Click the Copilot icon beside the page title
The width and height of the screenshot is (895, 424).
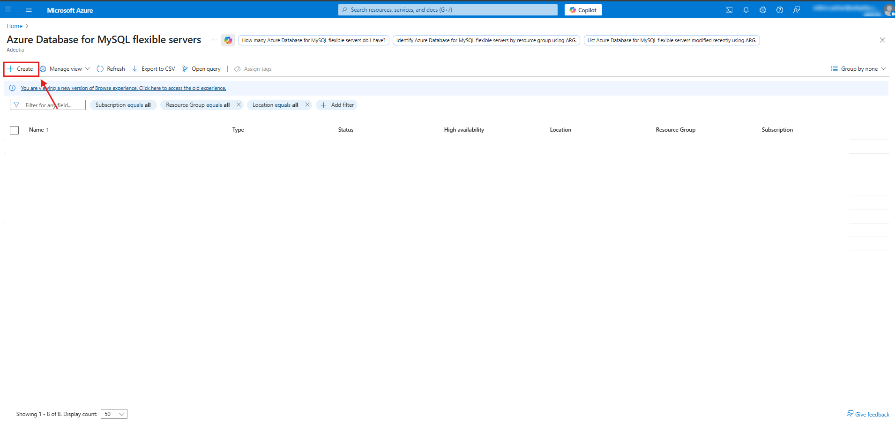(228, 40)
